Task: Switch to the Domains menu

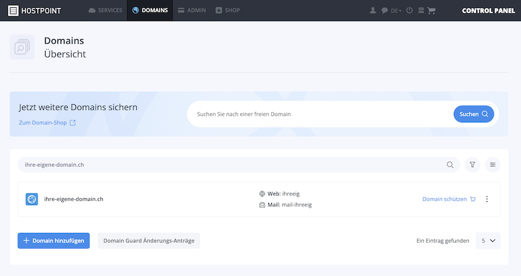Action: click(x=150, y=10)
